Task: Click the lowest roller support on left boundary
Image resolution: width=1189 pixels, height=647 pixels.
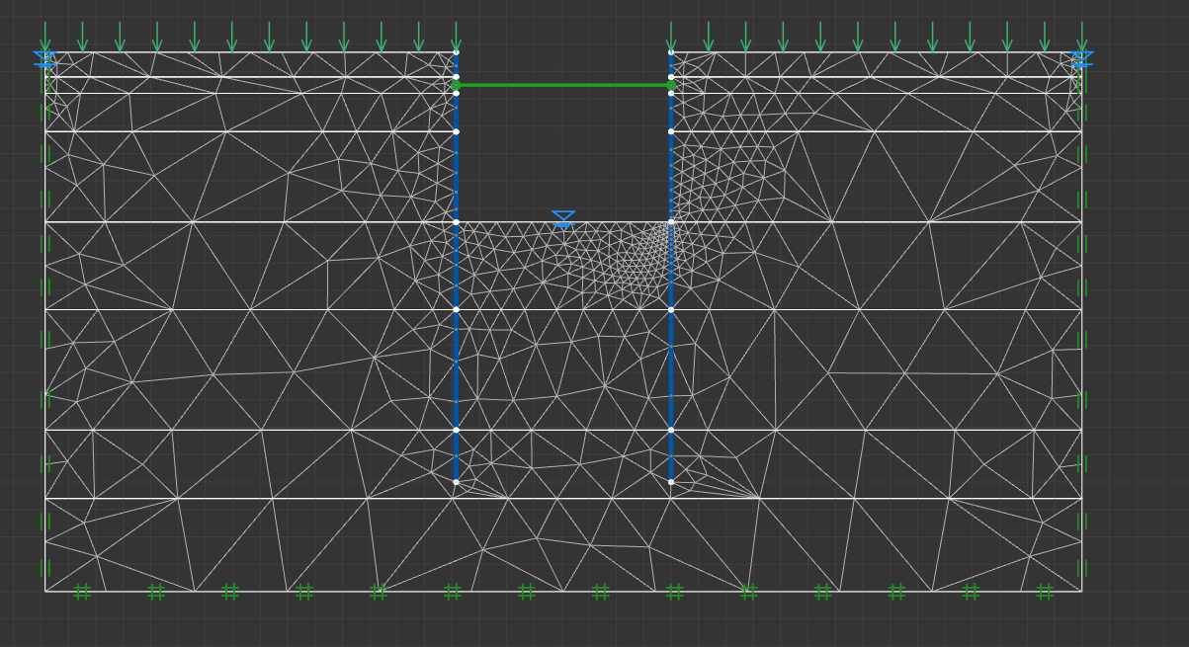Action: pyautogui.click(x=44, y=568)
